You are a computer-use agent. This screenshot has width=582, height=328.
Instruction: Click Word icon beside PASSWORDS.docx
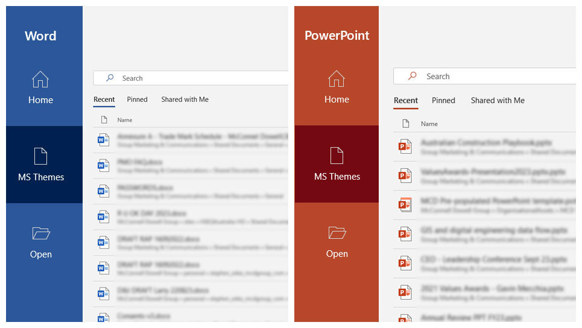click(x=103, y=191)
